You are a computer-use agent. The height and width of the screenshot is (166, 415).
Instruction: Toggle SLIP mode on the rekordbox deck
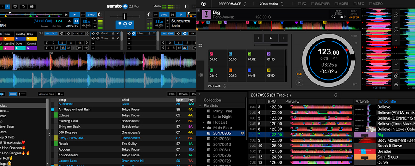tap(355, 36)
